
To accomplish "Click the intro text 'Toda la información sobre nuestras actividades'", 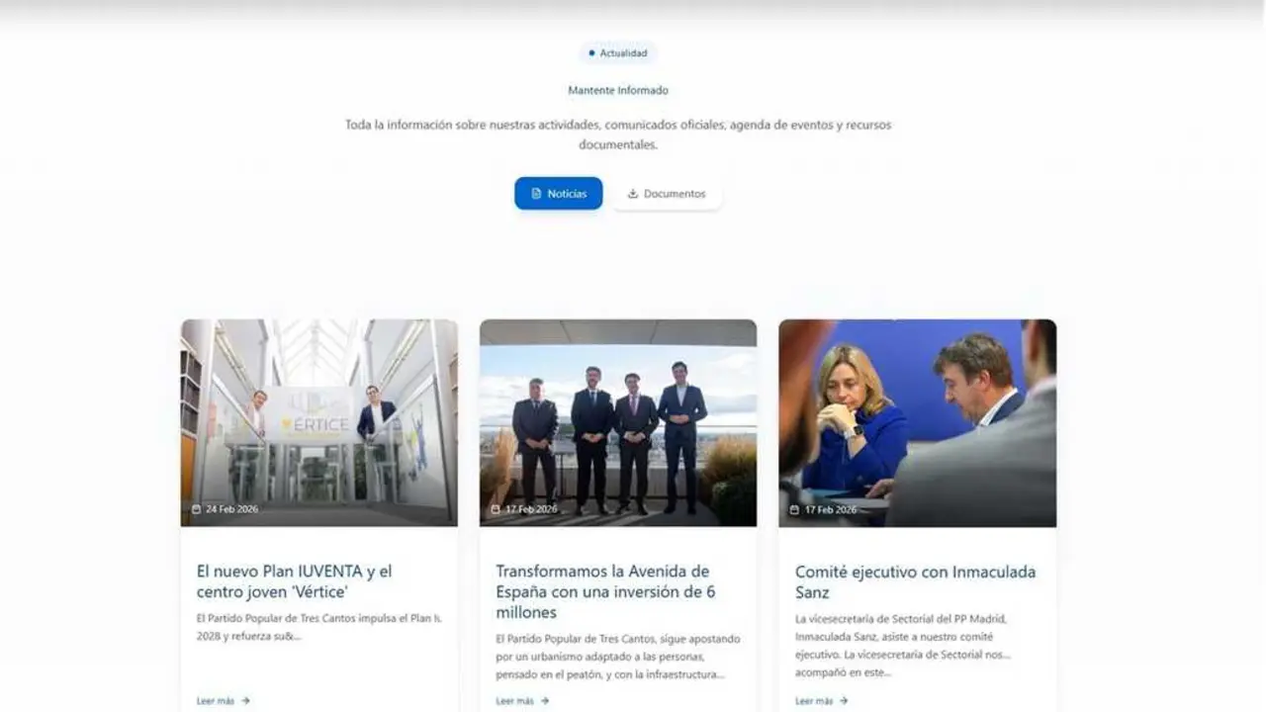I will point(618,134).
